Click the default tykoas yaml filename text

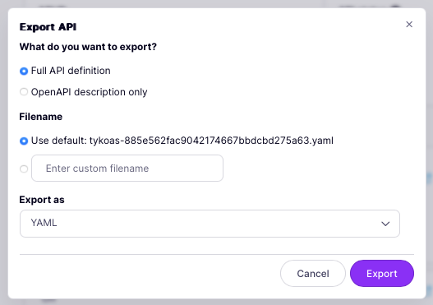click(x=211, y=141)
